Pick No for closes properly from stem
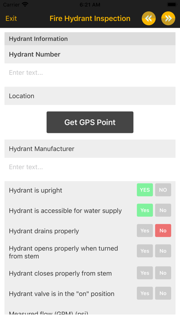Viewport: 180px width, 319px height. click(163, 273)
